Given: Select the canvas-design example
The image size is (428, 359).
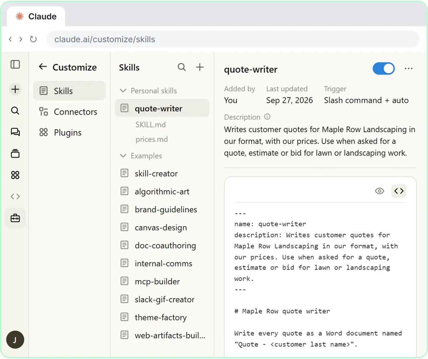Looking at the screenshot, I should point(162,227).
